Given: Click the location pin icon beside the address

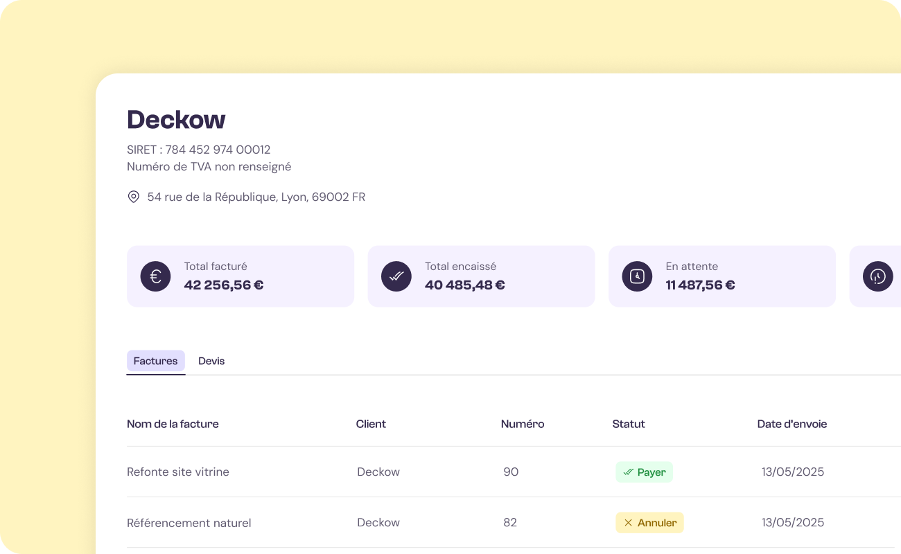Looking at the screenshot, I should [134, 197].
